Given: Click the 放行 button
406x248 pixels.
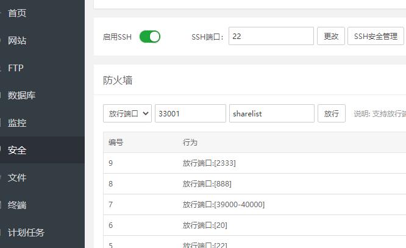Looking at the screenshot, I should tap(332, 113).
